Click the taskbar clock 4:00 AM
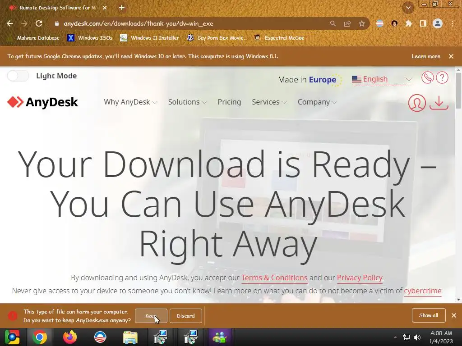Screen dimensions: 462x346 441,337
